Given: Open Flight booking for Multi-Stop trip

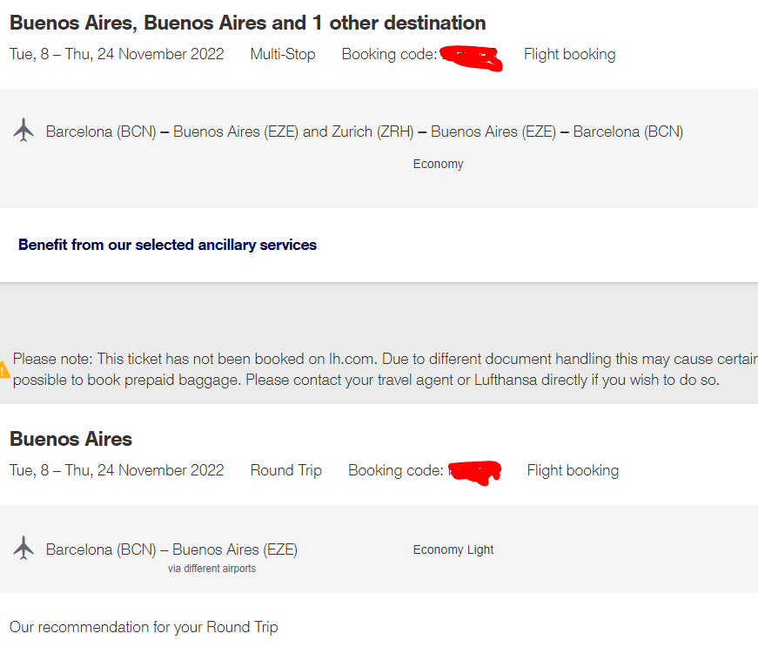Looking at the screenshot, I should click(x=569, y=54).
